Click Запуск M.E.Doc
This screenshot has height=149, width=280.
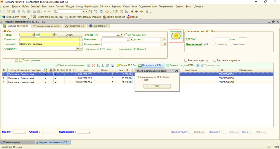point(127,65)
